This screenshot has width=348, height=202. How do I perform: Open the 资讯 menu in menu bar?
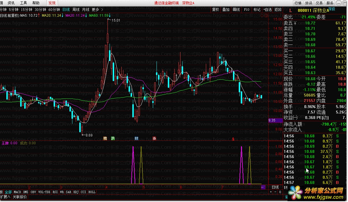tap(11, 3)
